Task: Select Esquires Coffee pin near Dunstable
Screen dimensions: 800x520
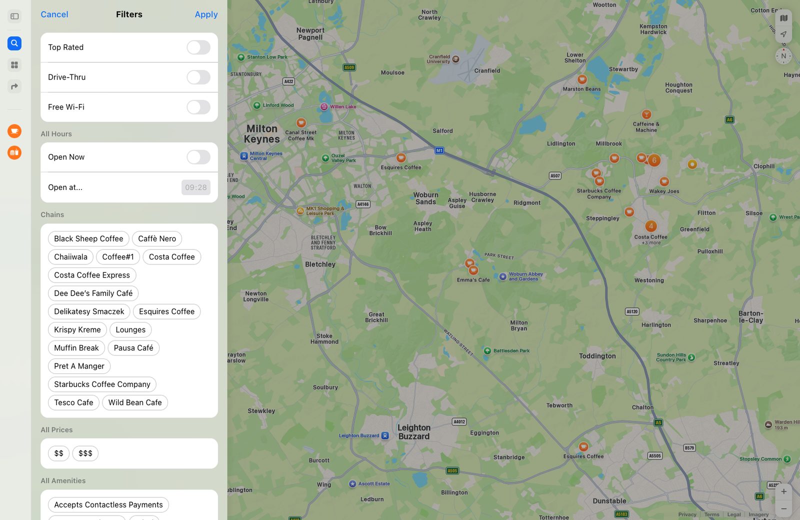Action: point(583,446)
